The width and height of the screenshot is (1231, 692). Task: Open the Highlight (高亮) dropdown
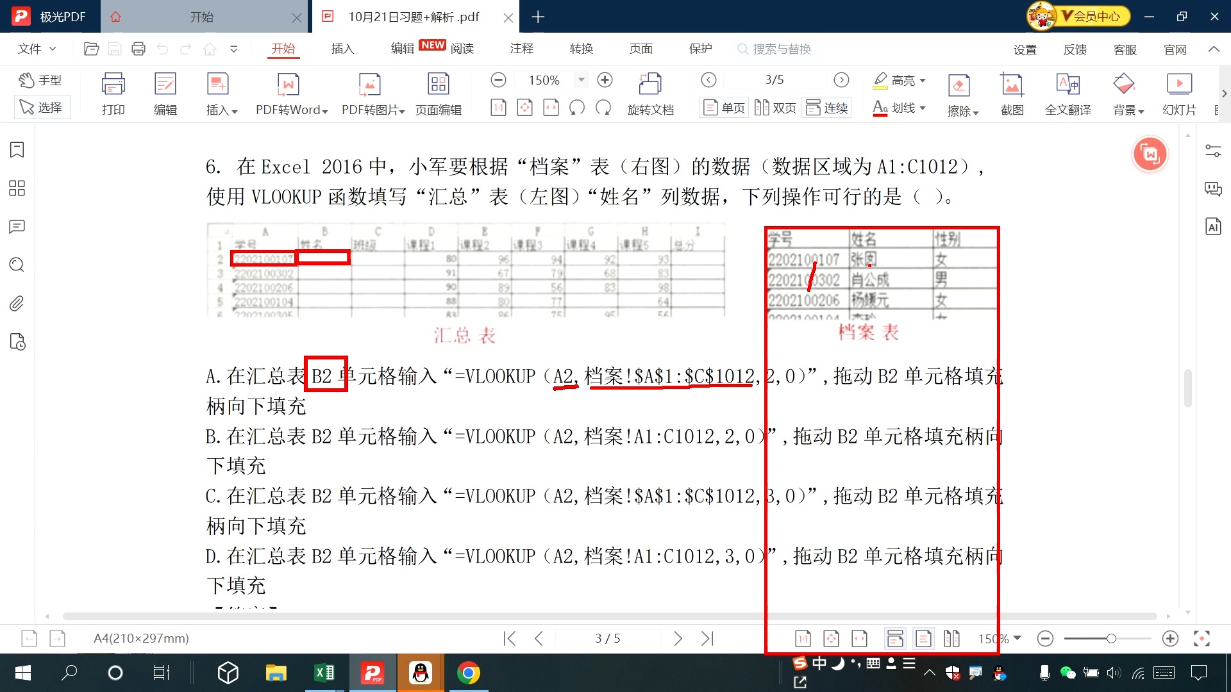tap(923, 81)
